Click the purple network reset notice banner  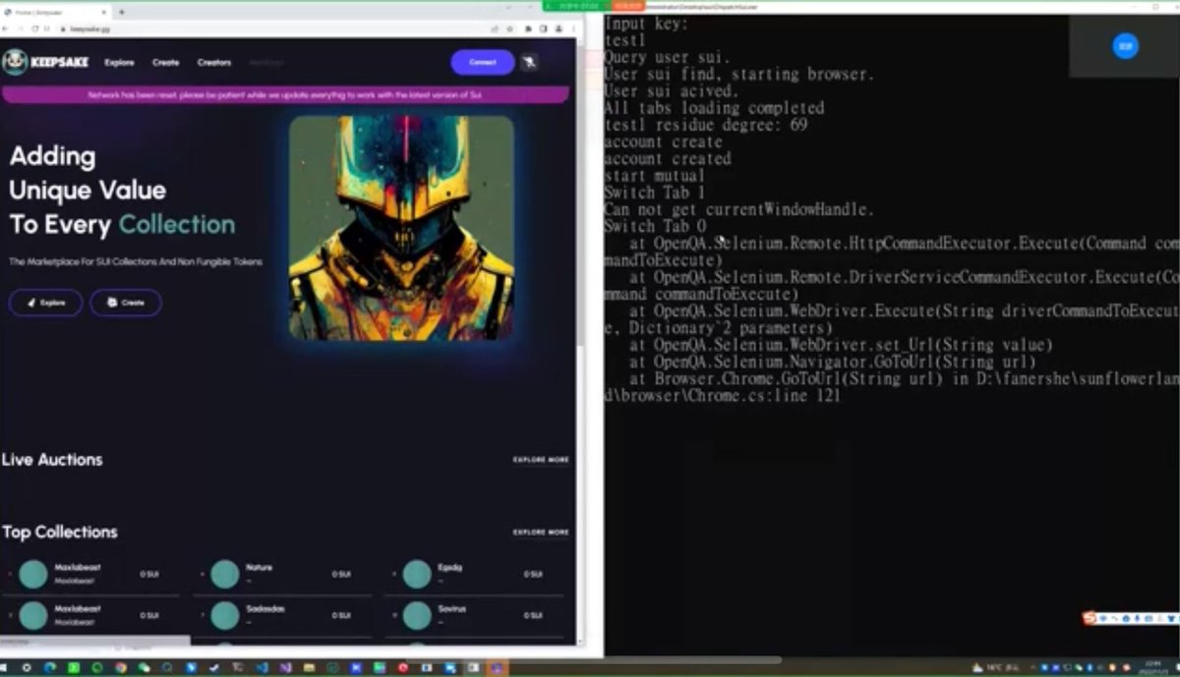[285, 95]
